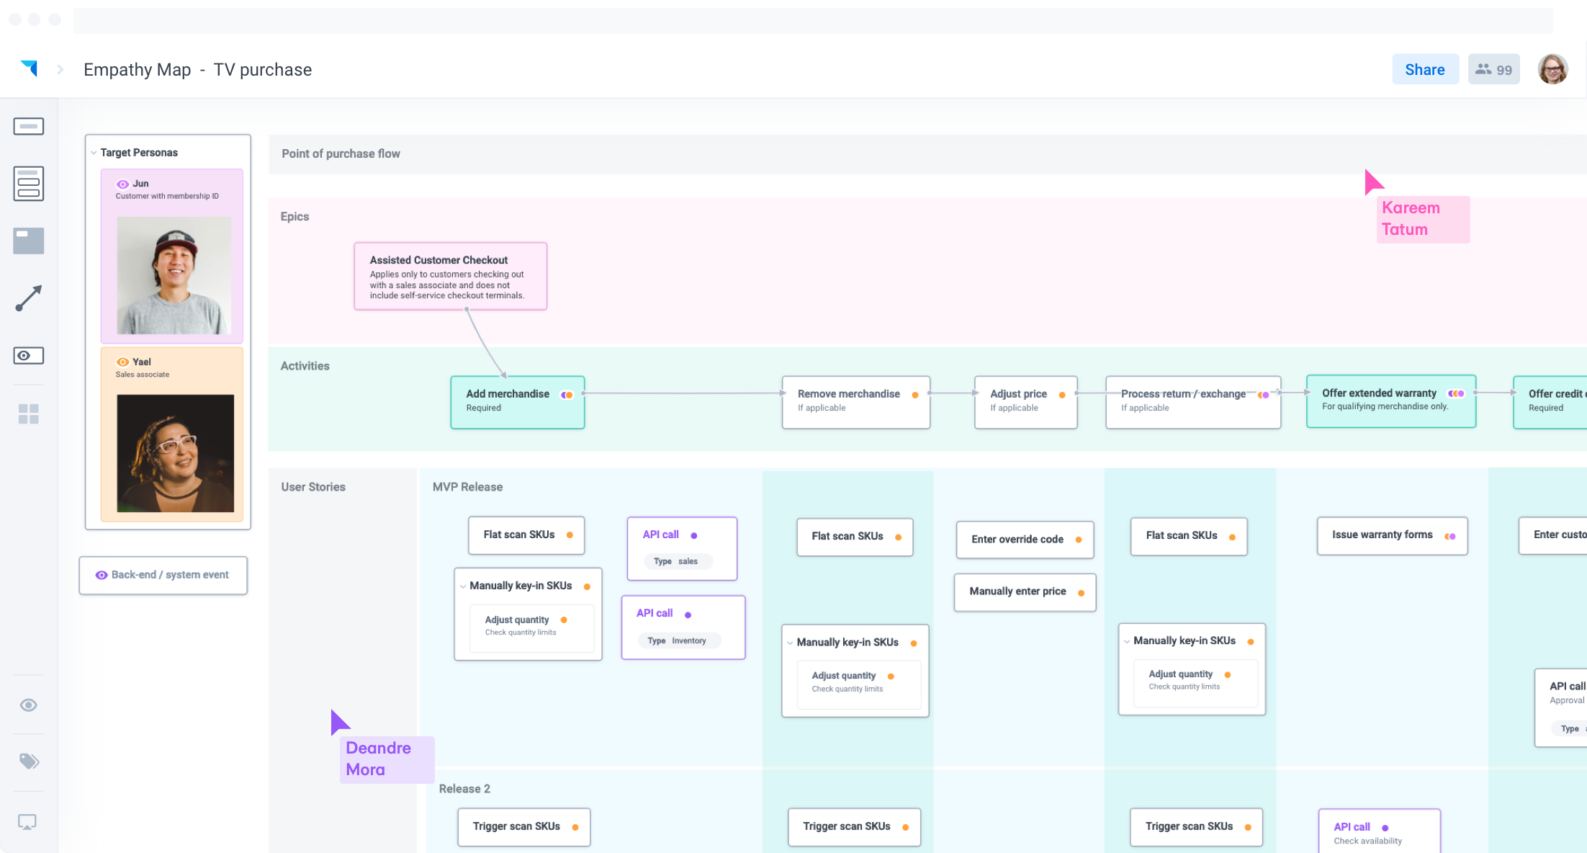The height and width of the screenshot is (853, 1587).
Task: Open the collaborators counter showing 99
Action: [x=1493, y=68]
